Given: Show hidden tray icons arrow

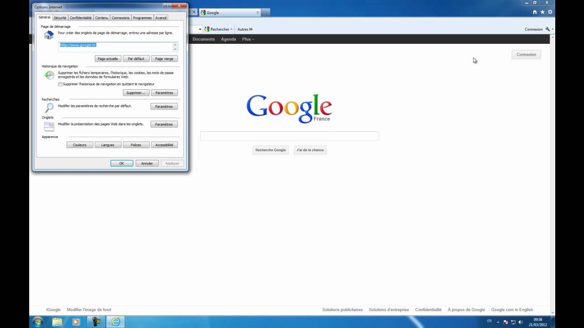Looking at the screenshot, I should [498, 322].
